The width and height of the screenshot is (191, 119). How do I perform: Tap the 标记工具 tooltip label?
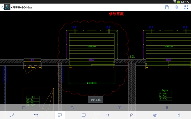[95, 100]
